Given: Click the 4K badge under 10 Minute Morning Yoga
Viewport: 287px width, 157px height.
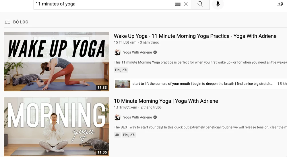Looking at the screenshot, I should (x=117, y=135).
